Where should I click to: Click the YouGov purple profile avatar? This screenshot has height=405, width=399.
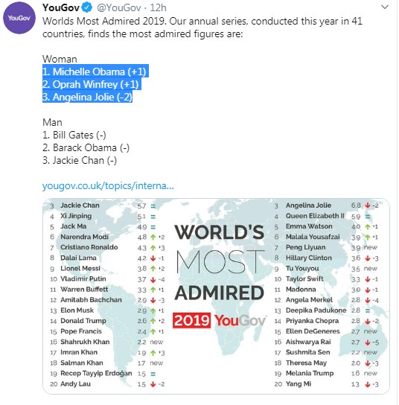click(19, 18)
